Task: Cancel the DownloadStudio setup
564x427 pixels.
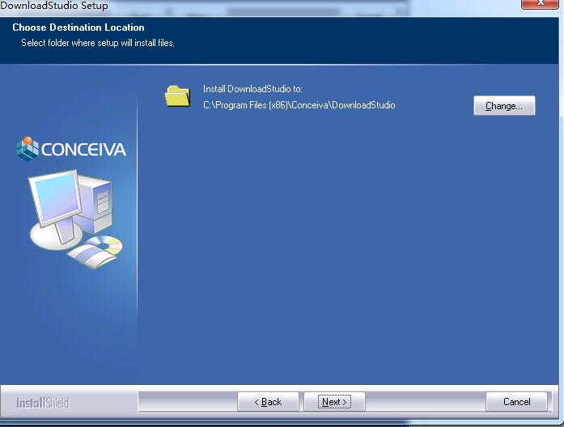Action: tap(516, 401)
